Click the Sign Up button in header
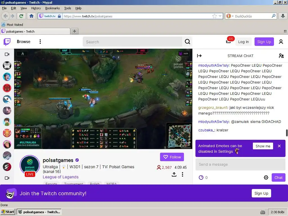The width and height of the screenshot is (288, 216). pyautogui.click(x=264, y=42)
